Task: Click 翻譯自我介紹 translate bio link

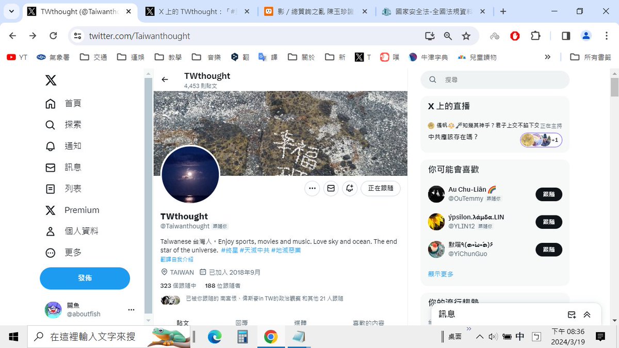Action: [x=177, y=259]
